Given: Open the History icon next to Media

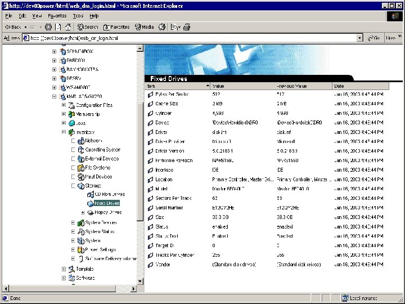Looking at the screenshot, I should pyautogui.click(x=162, y=27).
